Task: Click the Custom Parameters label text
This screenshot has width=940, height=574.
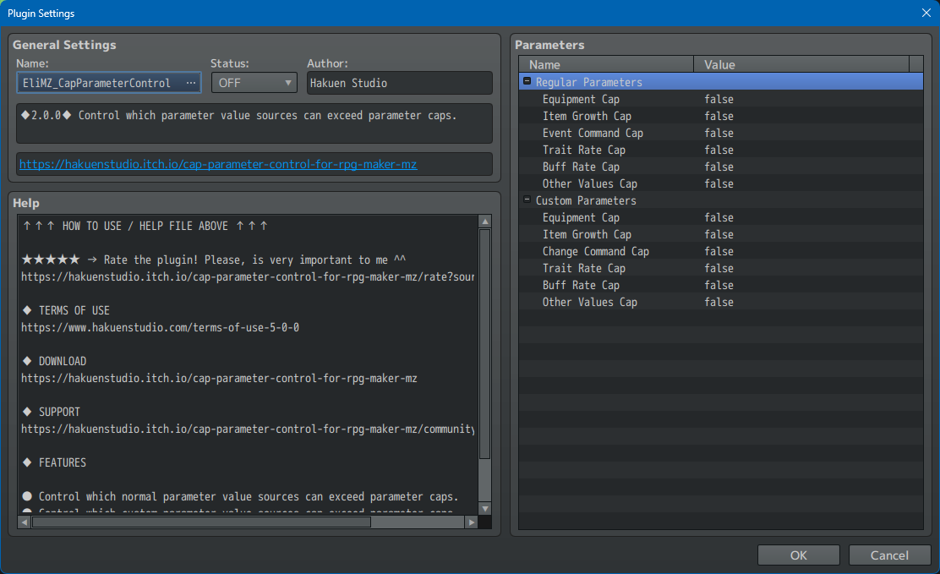Action: click(586, 200)
